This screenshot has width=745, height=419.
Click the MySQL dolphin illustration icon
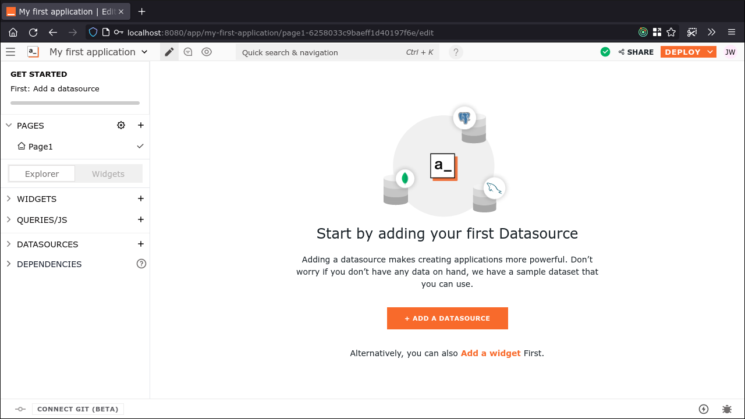coord(494,188)
